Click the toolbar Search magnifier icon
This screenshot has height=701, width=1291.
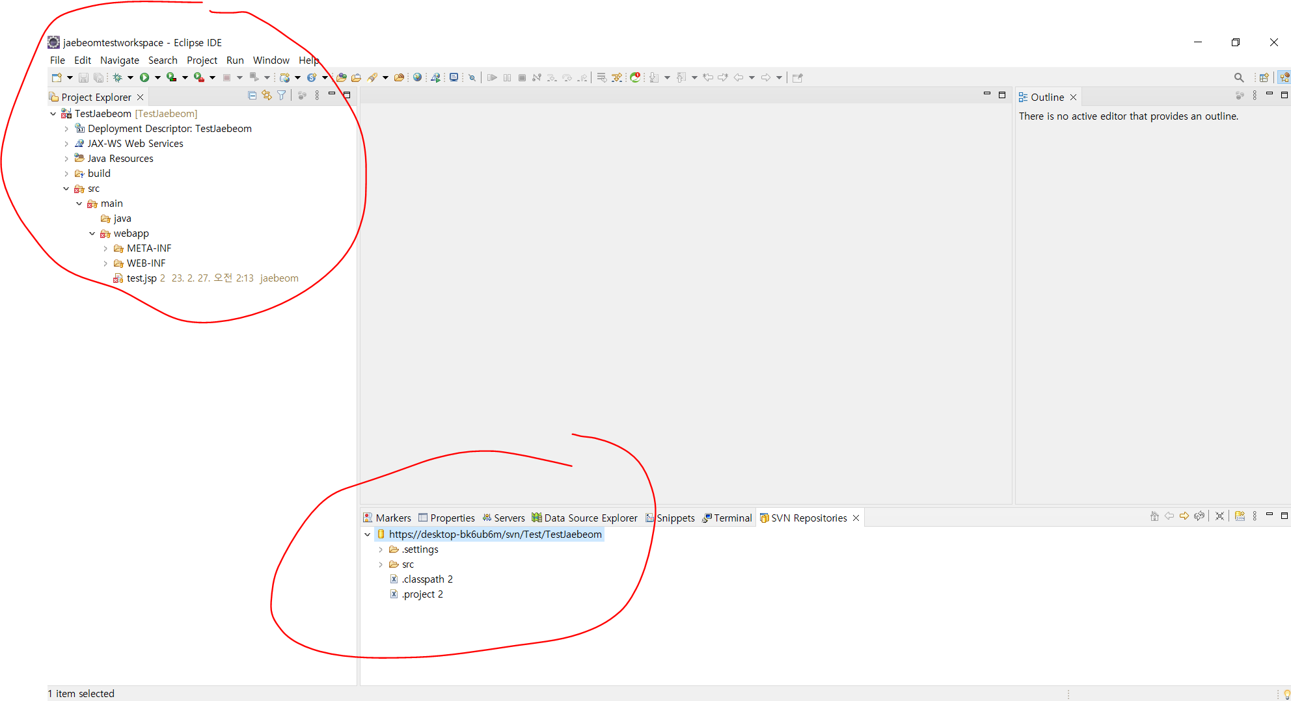click(1239, 78)
